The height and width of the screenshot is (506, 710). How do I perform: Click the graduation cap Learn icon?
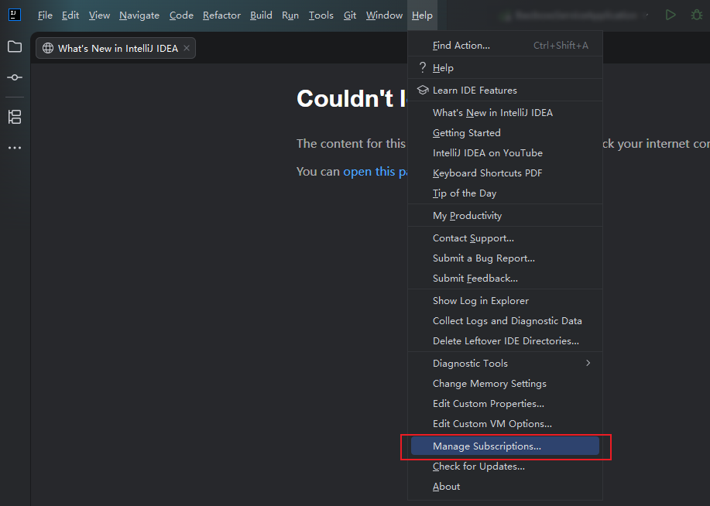pos(423,90)
